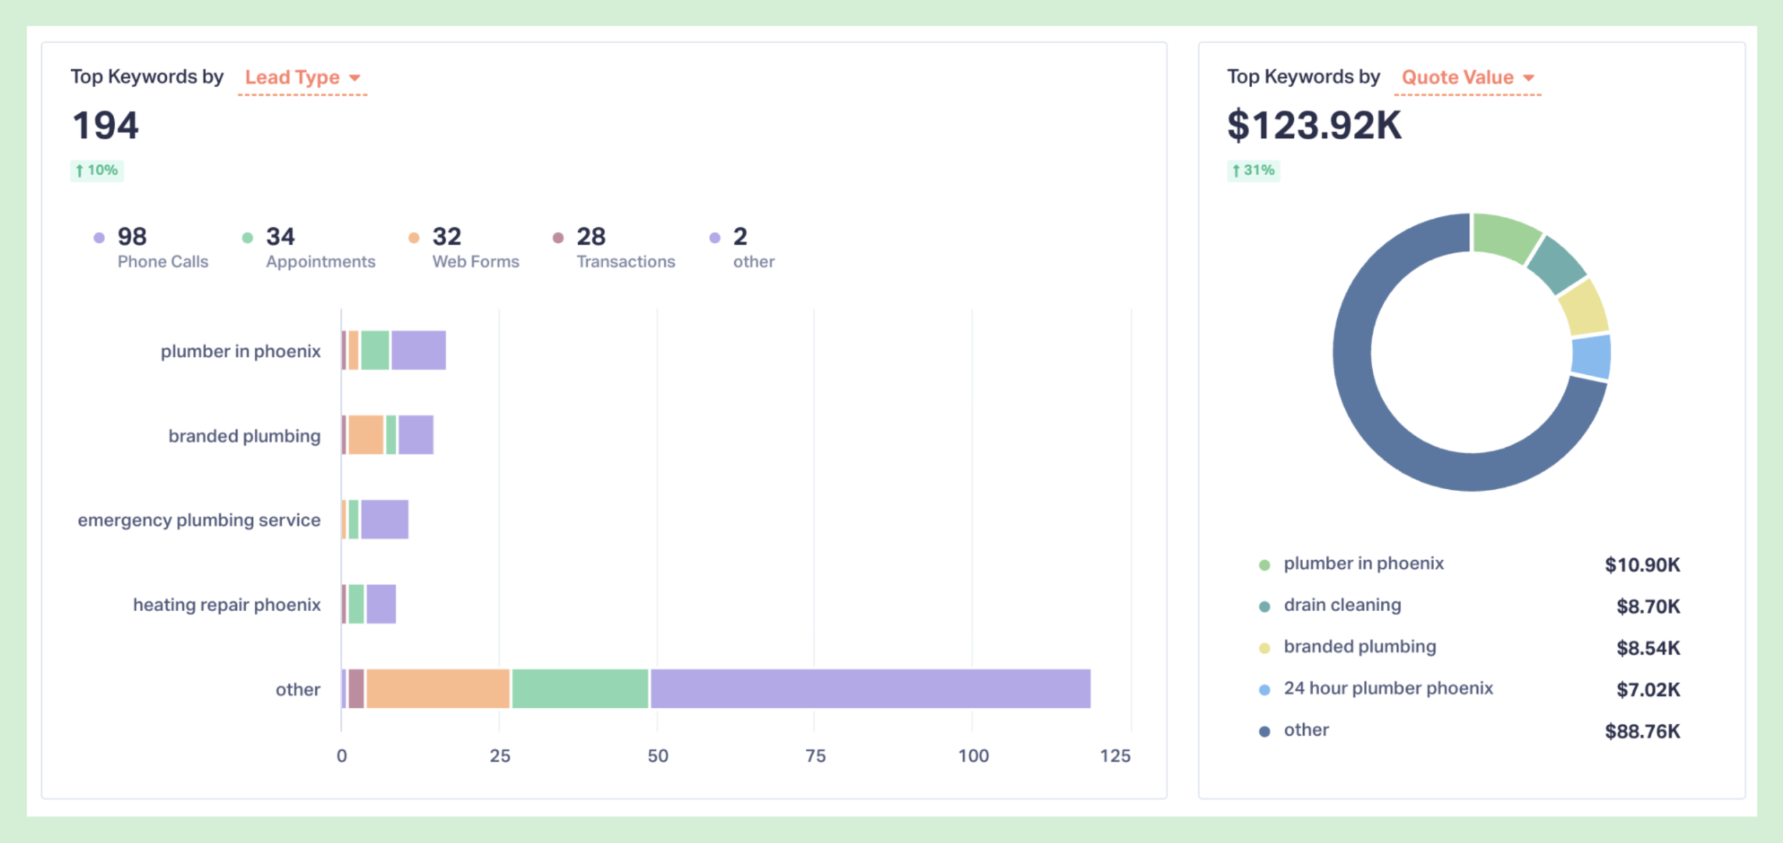Select the 'drain cleaning' legend entry
The height and width of the screenshot is (843, 1783).
click(1342, 605)
